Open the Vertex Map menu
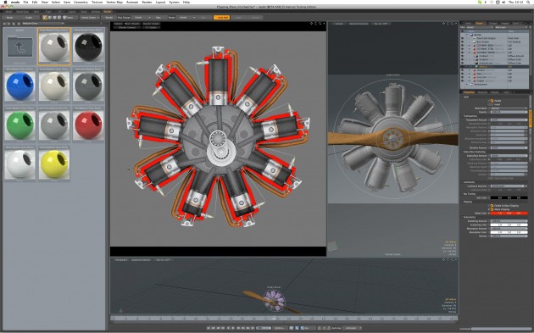This screenshot has width=534, height=333. click(114, 2)
